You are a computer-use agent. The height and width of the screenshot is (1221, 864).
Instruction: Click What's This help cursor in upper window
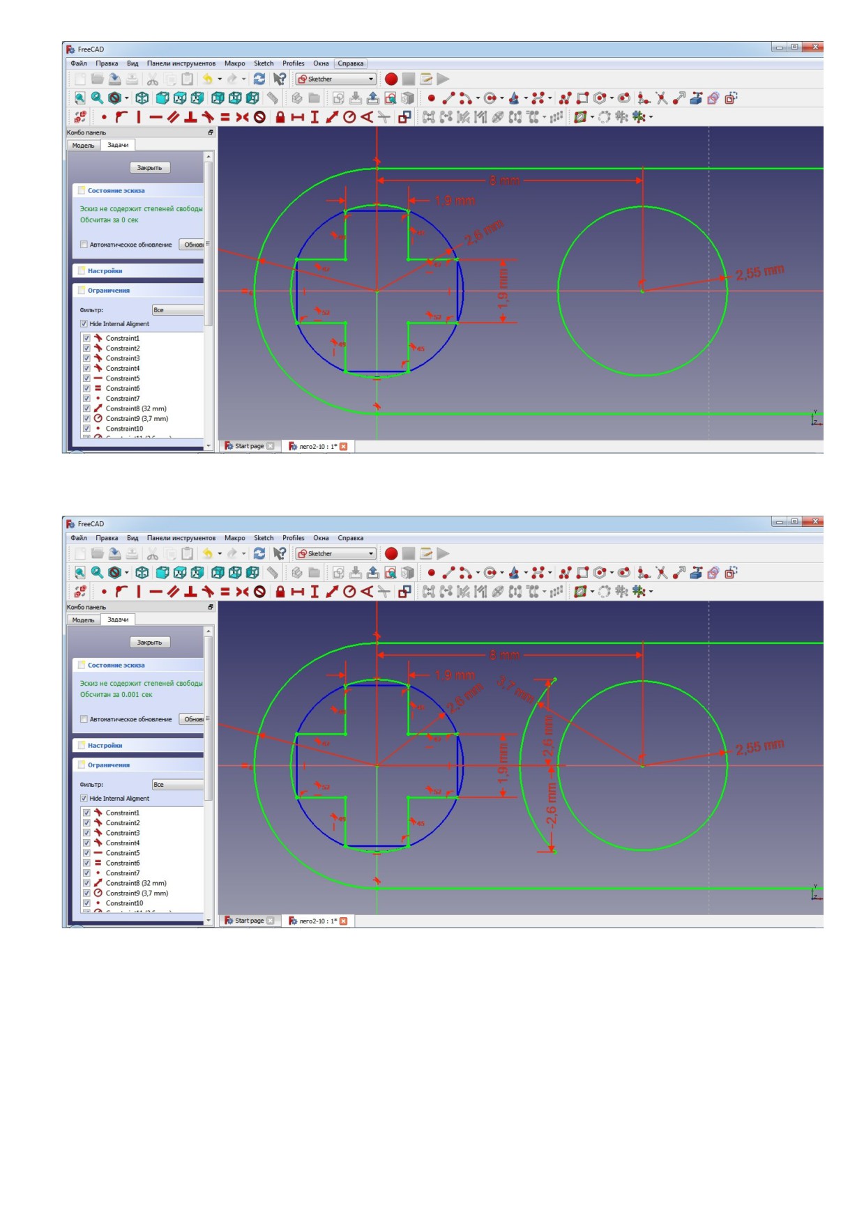pyautogui.click(x=280, y=79)
